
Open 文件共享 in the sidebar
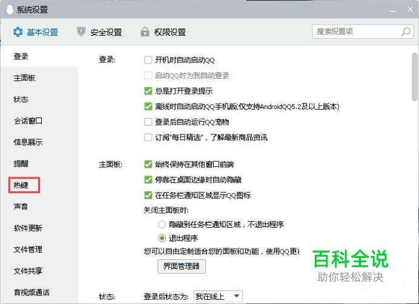(x=28, y=271)
